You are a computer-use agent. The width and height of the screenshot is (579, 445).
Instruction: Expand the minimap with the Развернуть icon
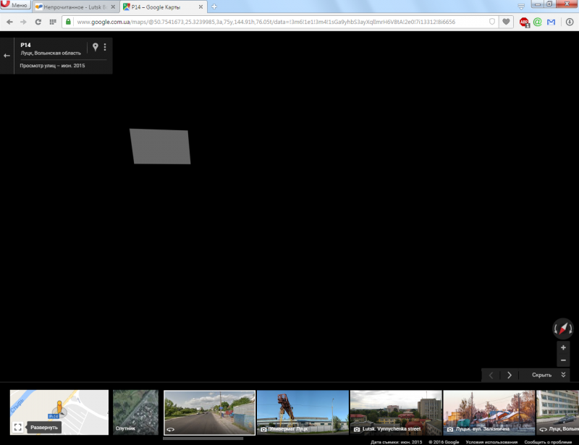17,427
